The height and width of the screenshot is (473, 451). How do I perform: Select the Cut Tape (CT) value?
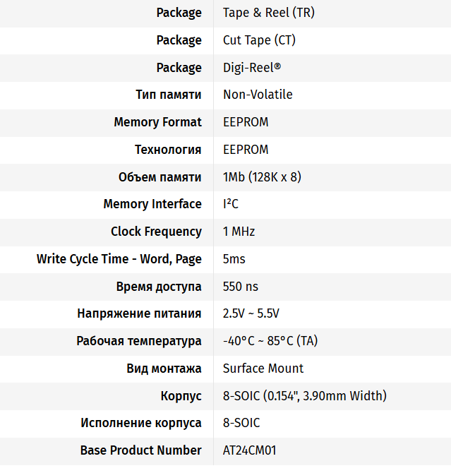tap(259, 40)
